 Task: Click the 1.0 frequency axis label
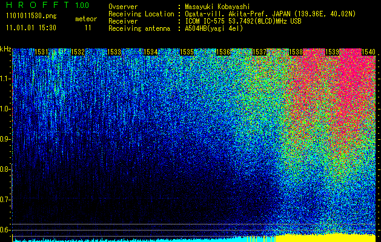(5, 109)
